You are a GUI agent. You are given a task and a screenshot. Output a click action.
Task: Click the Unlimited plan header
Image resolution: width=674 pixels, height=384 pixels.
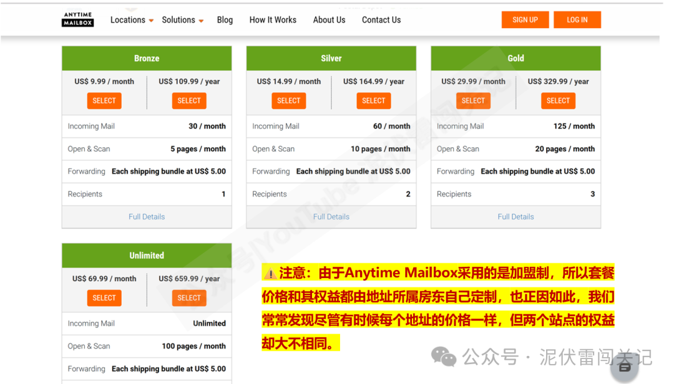pyautogui.click(x=147, y=256)
